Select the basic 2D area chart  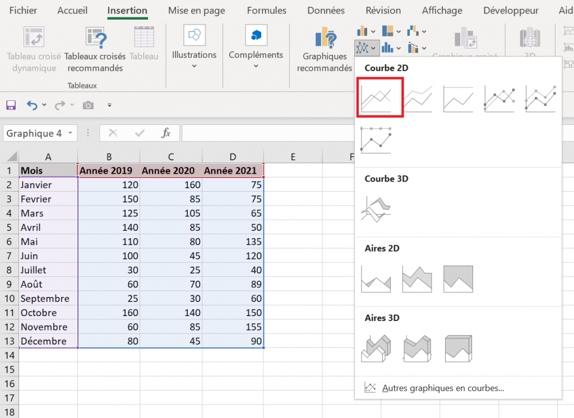tap(376, 279)
